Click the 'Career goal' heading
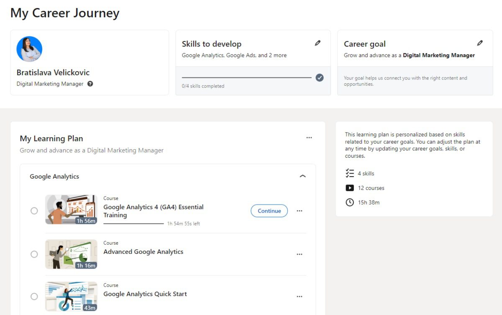Screen dimensions: 502x315 point(365,44)
